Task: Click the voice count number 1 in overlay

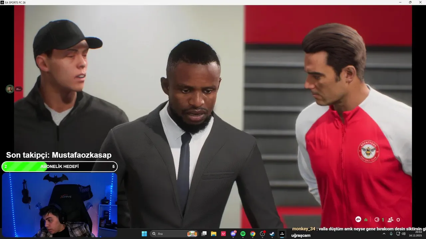Action: pos(383,220)
